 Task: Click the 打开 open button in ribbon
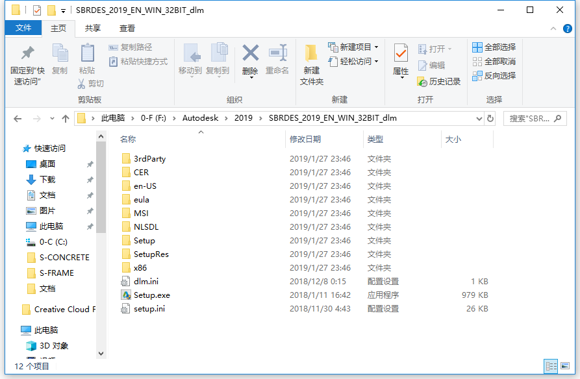click(435, 49)
